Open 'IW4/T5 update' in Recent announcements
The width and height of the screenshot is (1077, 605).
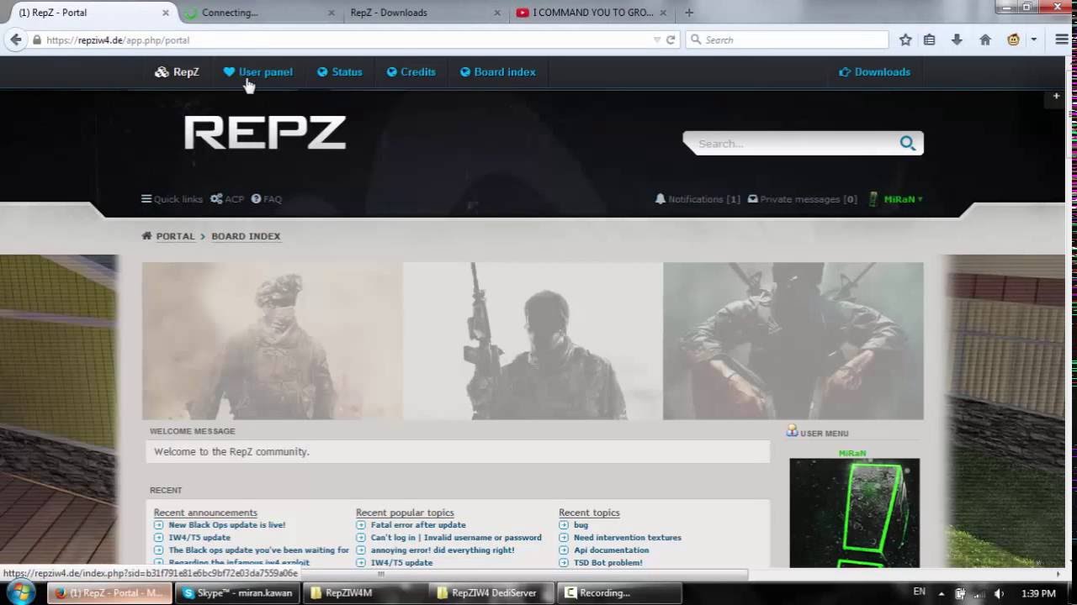pyautogui.click(x=199, y=538)
